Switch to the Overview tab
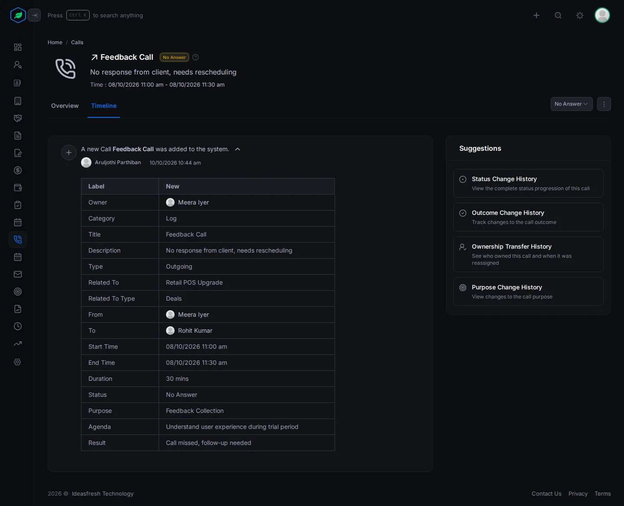The width and height of the screenshot is (624, 506). [65, 106]
